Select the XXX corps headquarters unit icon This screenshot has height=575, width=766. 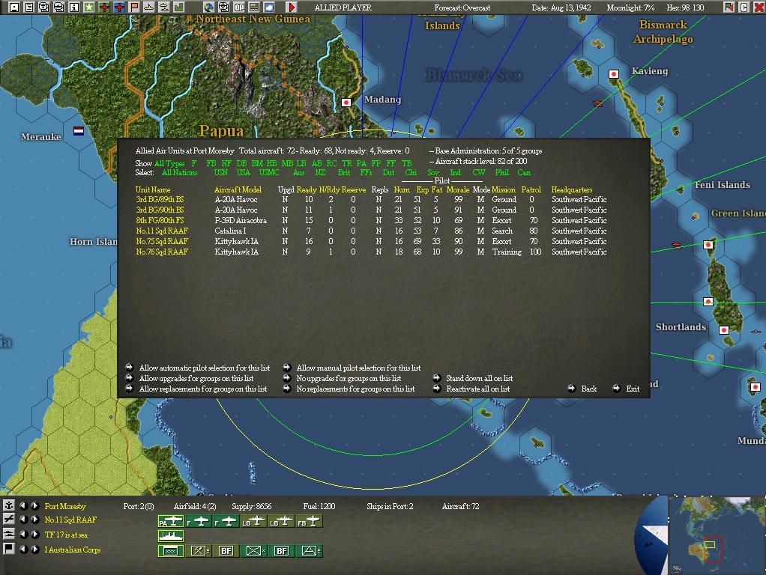170,551
